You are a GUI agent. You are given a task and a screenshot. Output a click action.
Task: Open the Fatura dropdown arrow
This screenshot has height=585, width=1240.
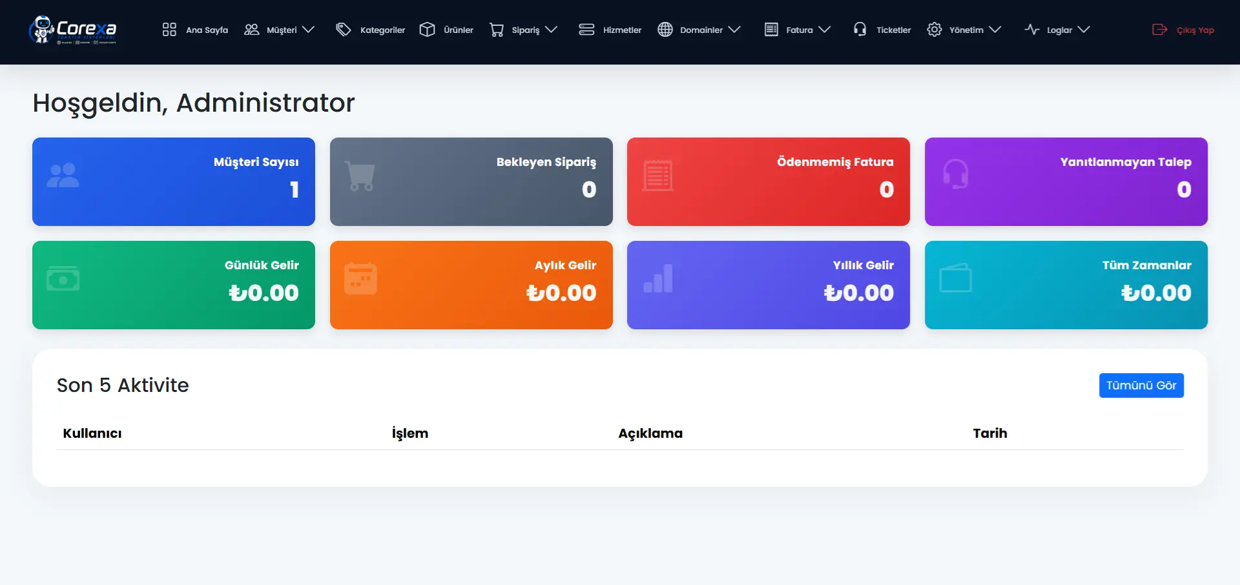click(825, 30)
